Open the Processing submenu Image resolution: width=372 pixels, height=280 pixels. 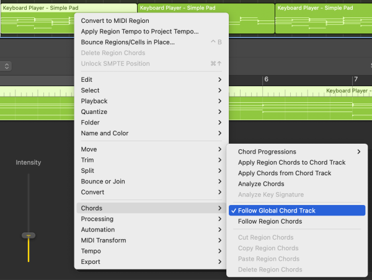(x=151, y=219)
